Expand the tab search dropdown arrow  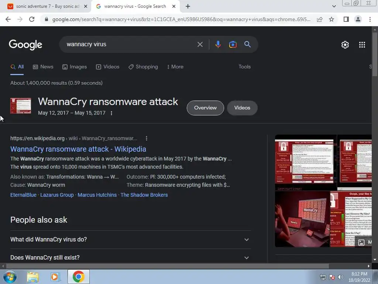(334, 6)
